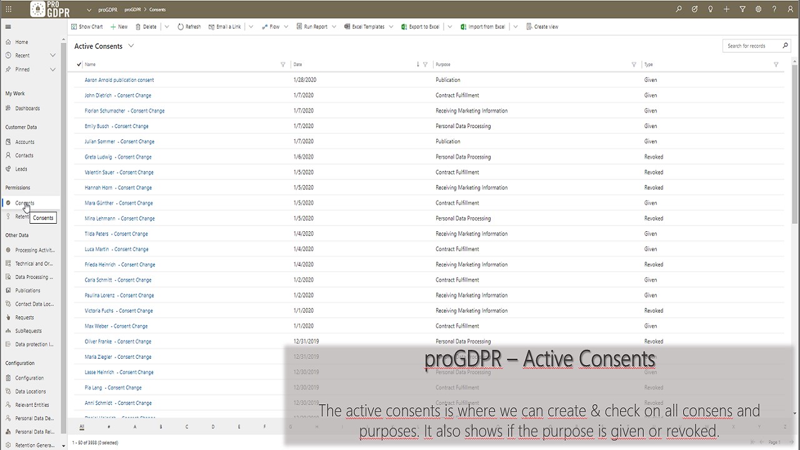Click the search magnifier in top bar
The width and height of the screenshot is (800, 450).
click(679, 9)
